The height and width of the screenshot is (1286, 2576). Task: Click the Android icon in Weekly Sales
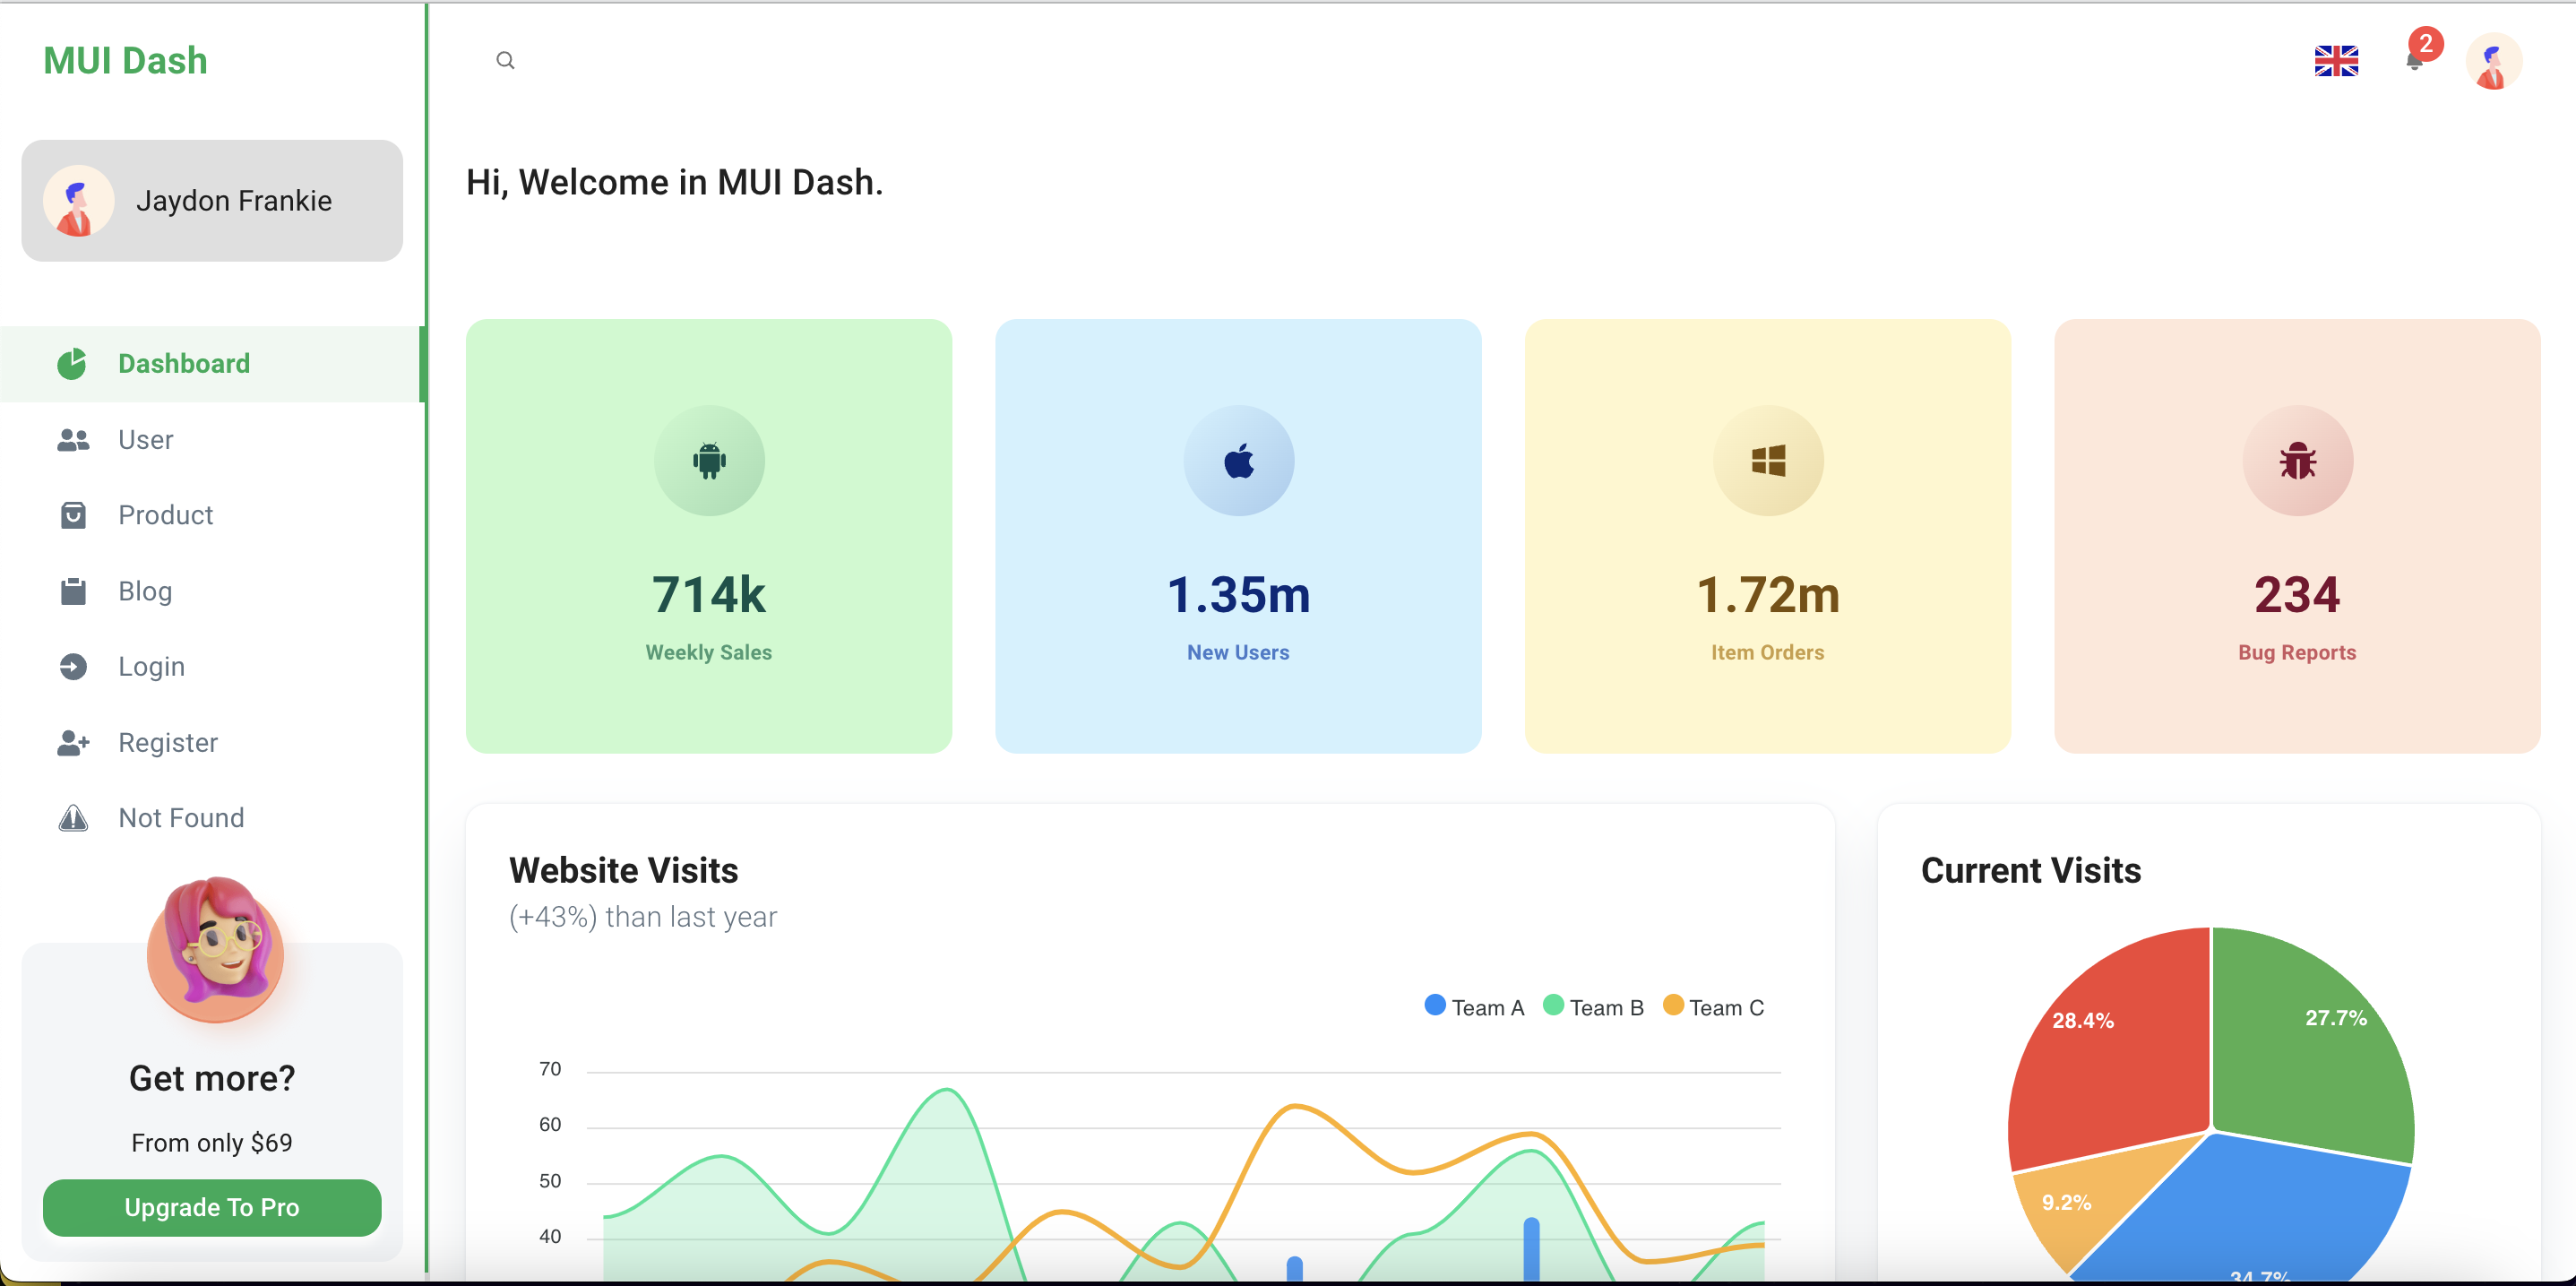(x=709, y=461)
